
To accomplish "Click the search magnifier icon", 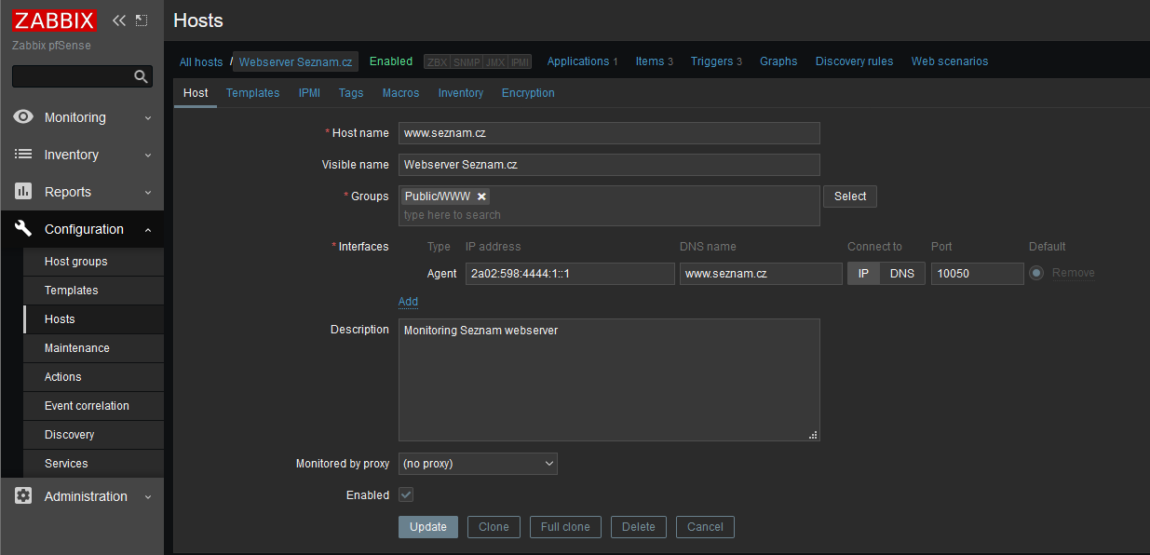I will pyautogui.click(x=141, y=76).
